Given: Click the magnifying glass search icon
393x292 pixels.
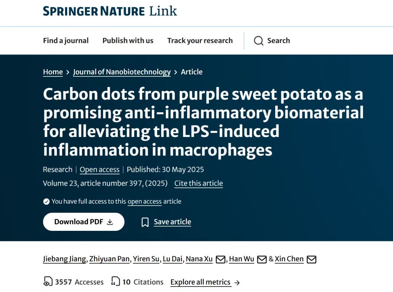Looking at the screenshot, I should pos(259,41).
